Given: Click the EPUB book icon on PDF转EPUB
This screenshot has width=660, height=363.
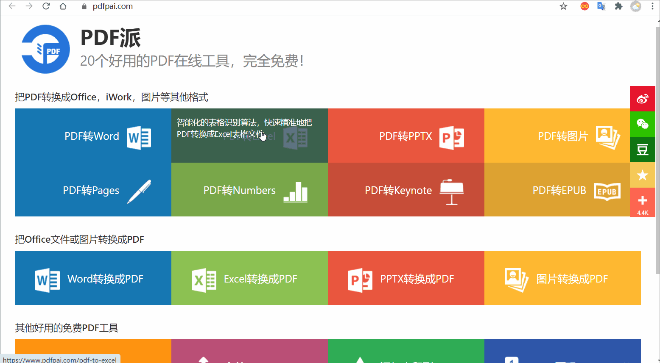Looking at the screenshot, I should tap(607, 191).
